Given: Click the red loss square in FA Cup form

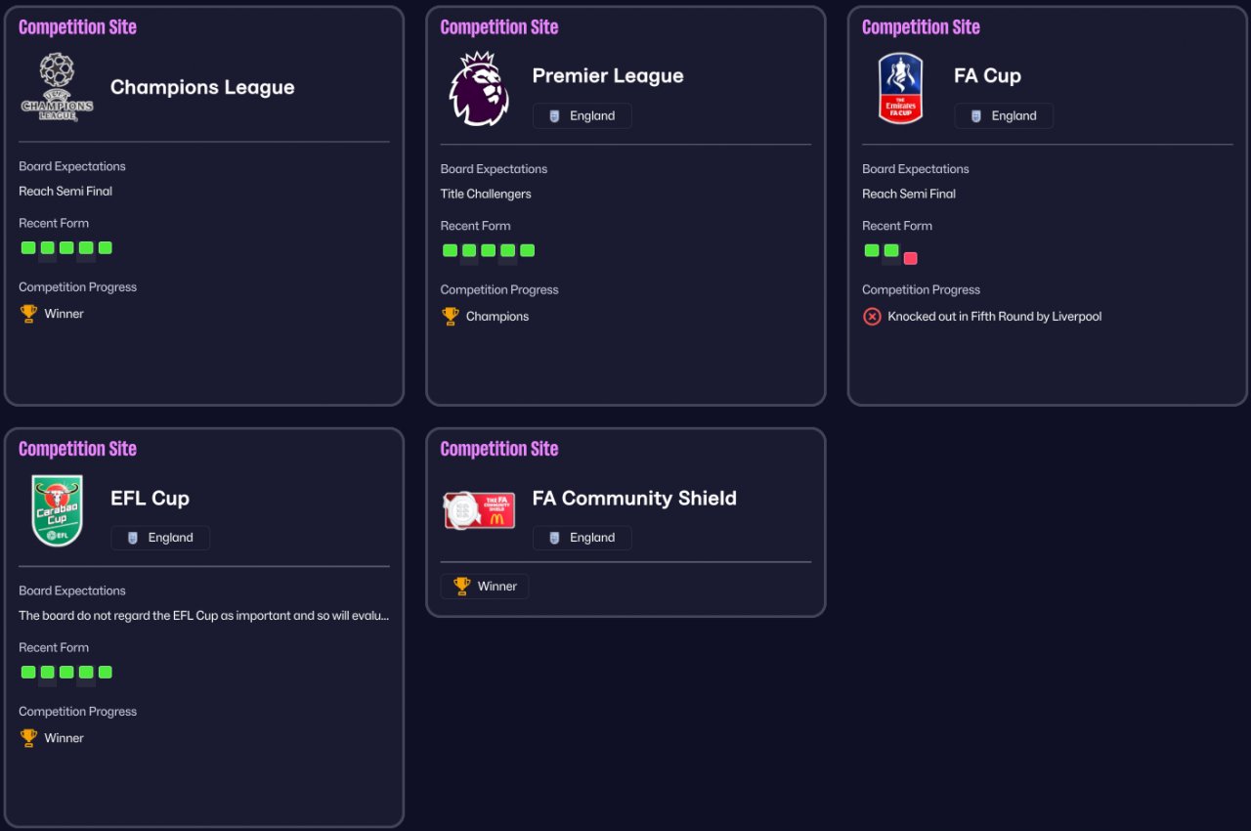Looking at the screenshot, I should [x=911, y=258].
